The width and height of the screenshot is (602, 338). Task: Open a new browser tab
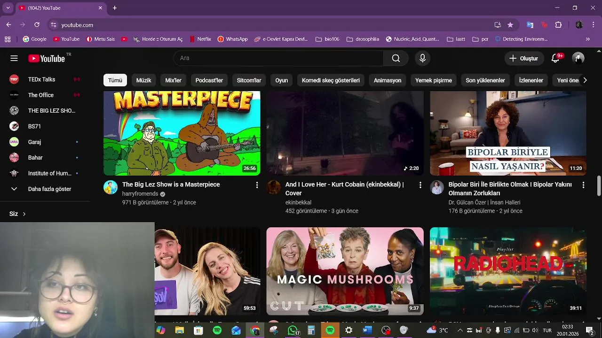tap(115, 8)
